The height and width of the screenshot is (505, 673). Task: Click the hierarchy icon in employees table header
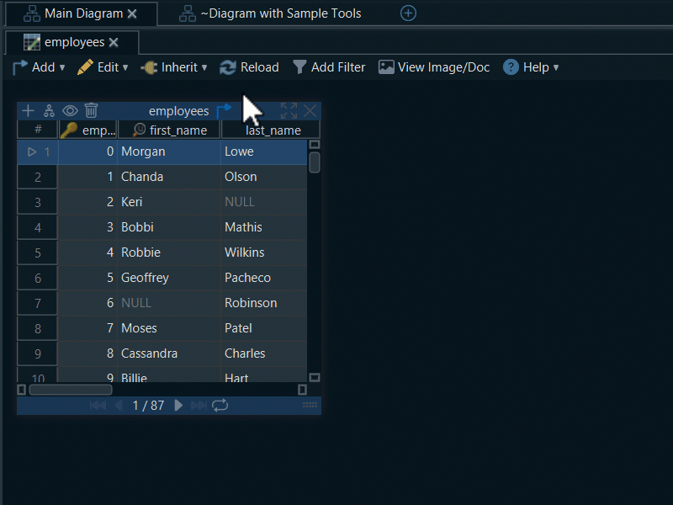[x=49, y=111]
